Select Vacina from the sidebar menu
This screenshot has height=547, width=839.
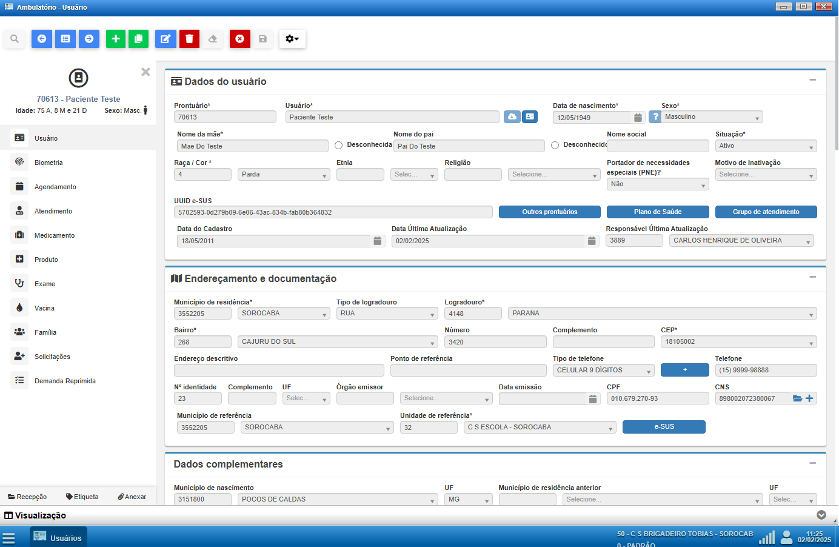pyautogui.click(x=44, y=308)
